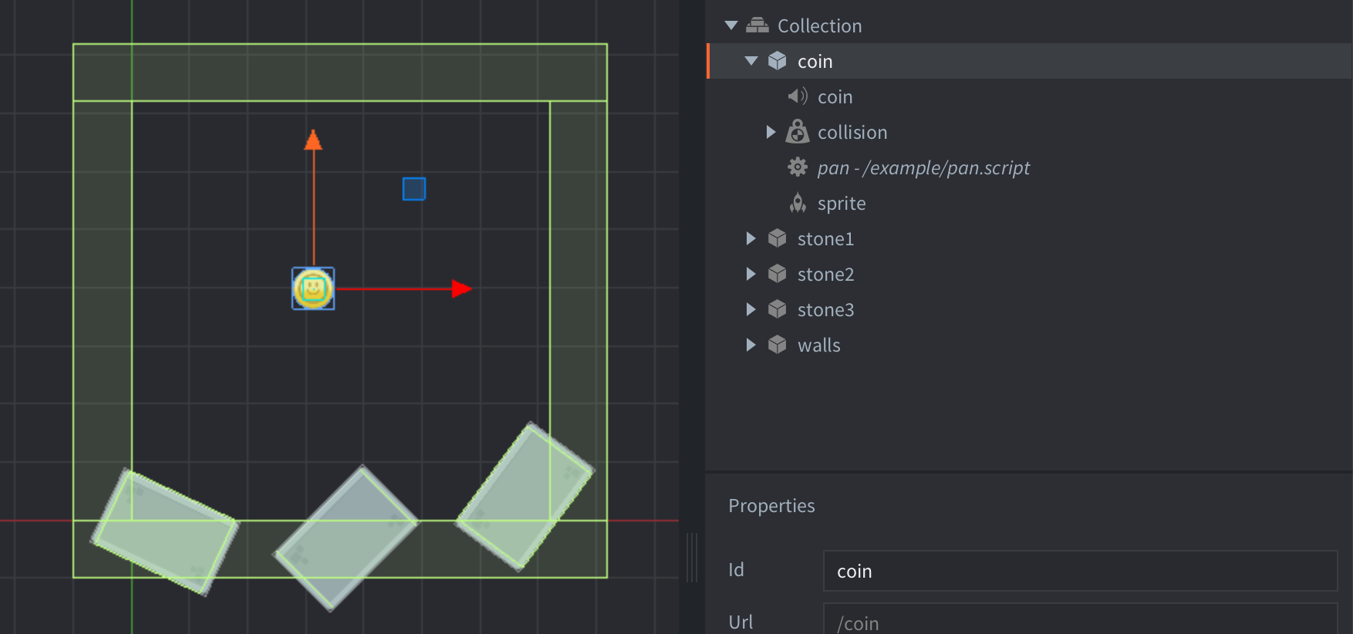The width and height of the screenshot is (1353, 634).
Task: Click the sprite component rocket icon
Action: 797,203
